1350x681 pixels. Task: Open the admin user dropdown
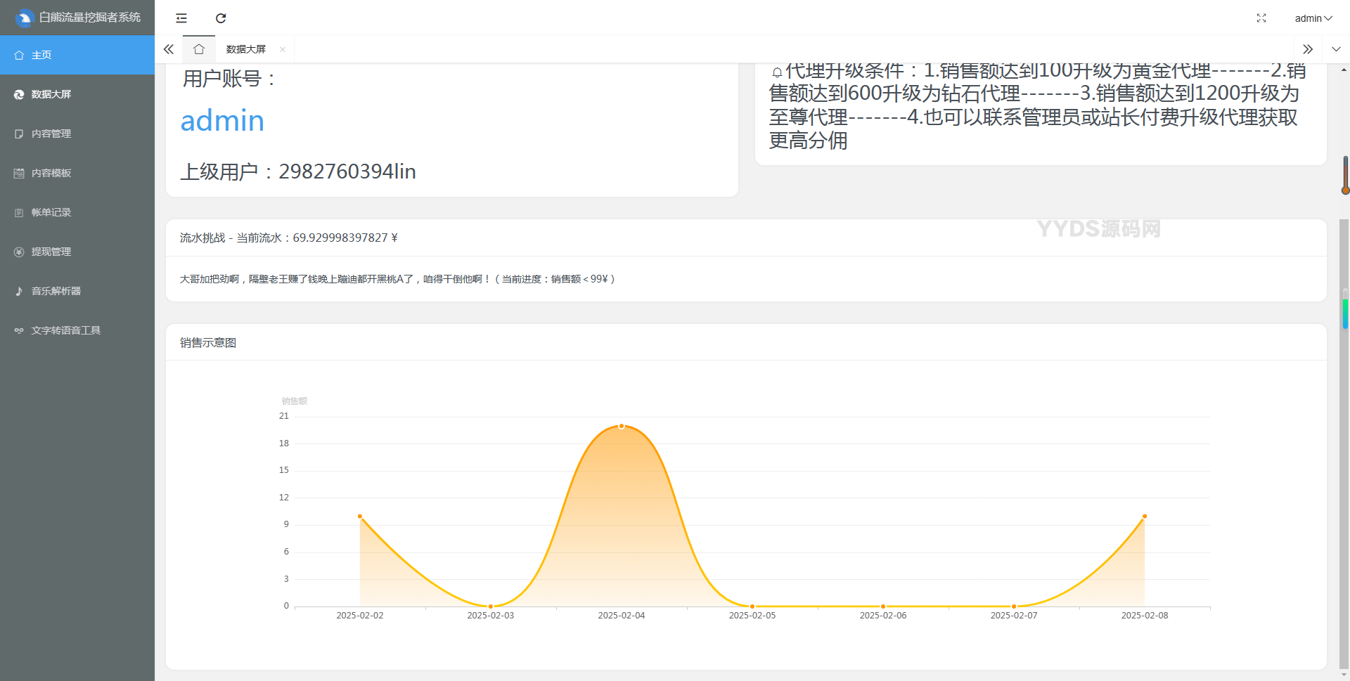tap(1313, 18)
